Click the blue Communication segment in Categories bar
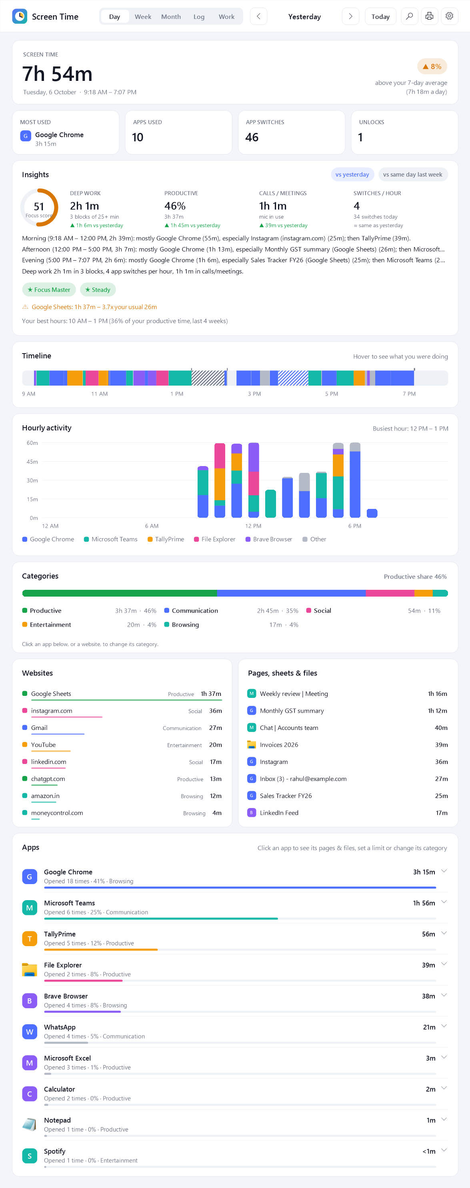470x1188 pixels. click(x=291, y=593)
